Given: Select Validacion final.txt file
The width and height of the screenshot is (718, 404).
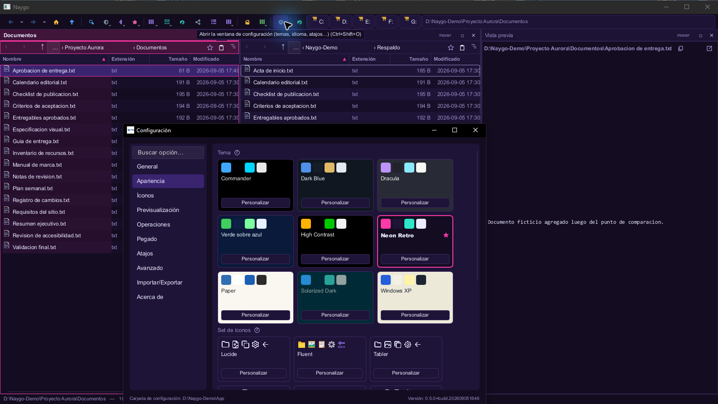Looking at the screenshot, I should (61, 247).
